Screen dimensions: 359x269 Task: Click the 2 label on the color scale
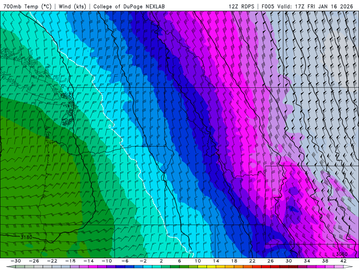click(x=162, y=261)
